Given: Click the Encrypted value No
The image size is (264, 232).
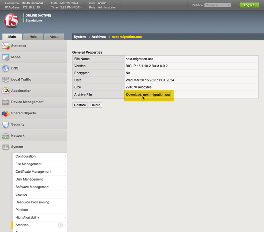Looking at the screenshot, I should (x=128, y=73).
